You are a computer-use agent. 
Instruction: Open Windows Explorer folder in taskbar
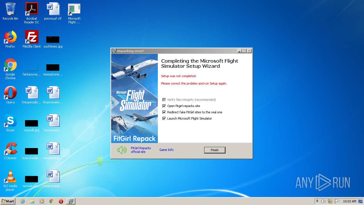pos(32,201)
